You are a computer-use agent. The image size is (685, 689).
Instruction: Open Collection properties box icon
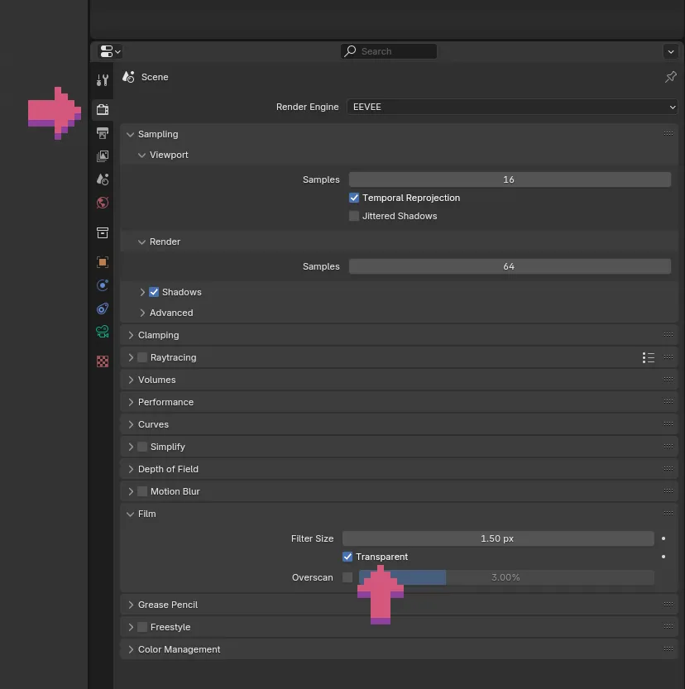(103, 232)
